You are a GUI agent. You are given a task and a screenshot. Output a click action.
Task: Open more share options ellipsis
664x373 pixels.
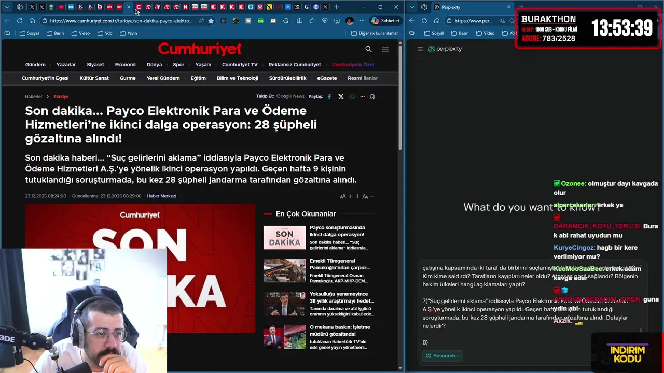[362, 97]
